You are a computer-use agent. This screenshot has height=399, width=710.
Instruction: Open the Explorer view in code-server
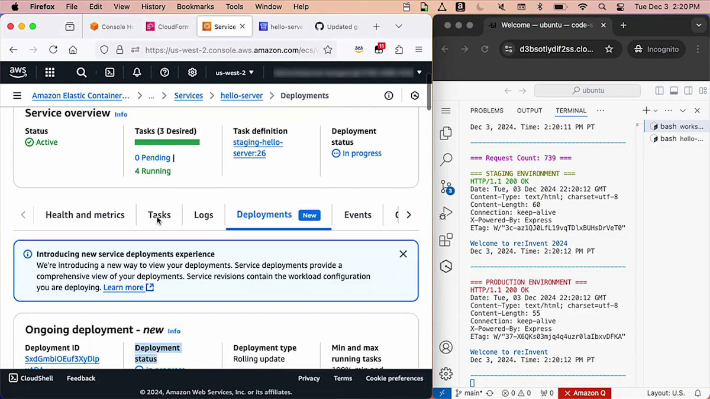pos(446,134)
